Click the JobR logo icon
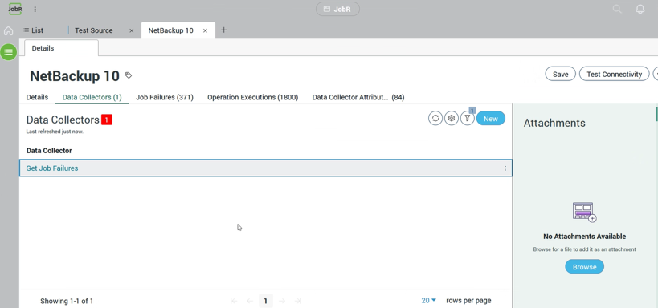Image resolution: width=658 pixels, height=308 pixels. [15, 9]
